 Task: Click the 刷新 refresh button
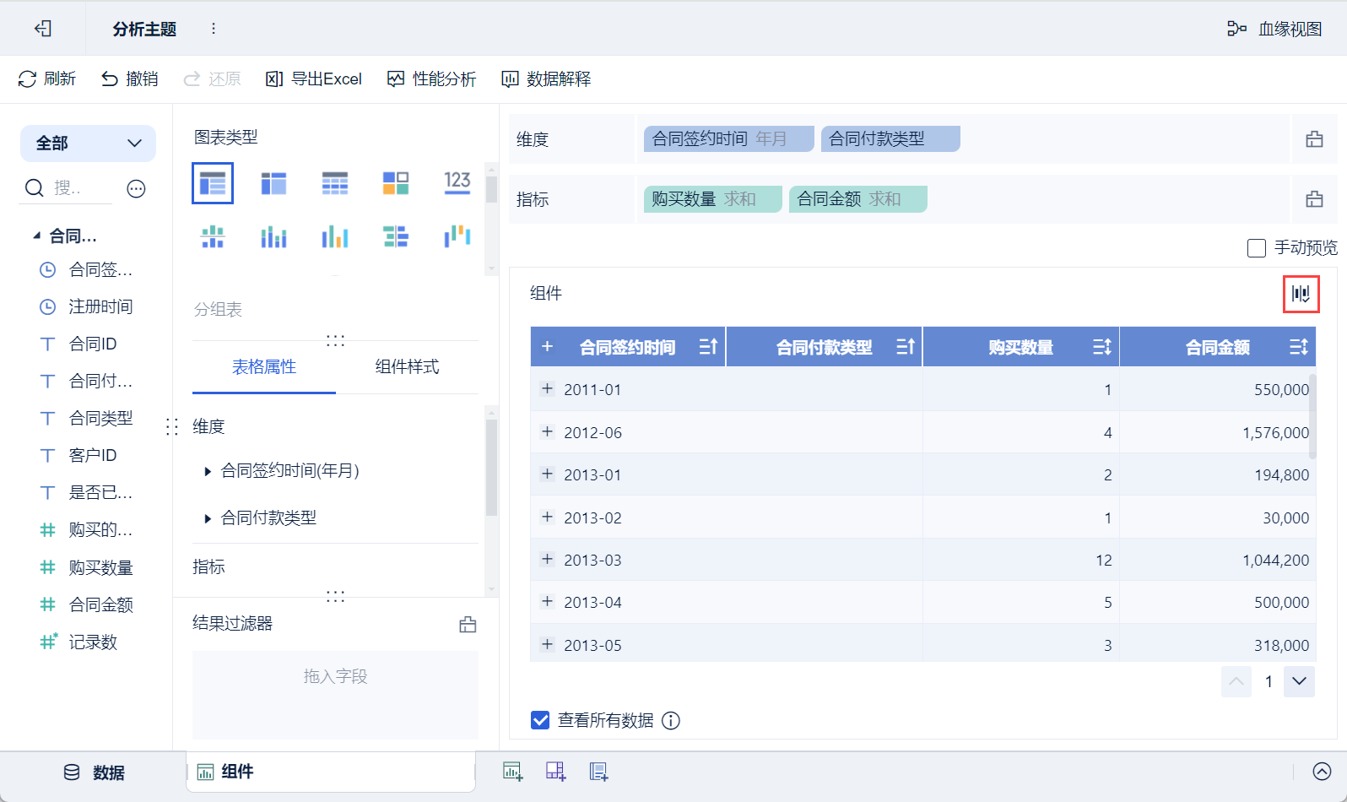click(x=47, y=79)
